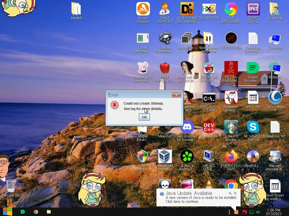
Task: Select the Cryakl Fantomas icon
Action: point(143,42)
